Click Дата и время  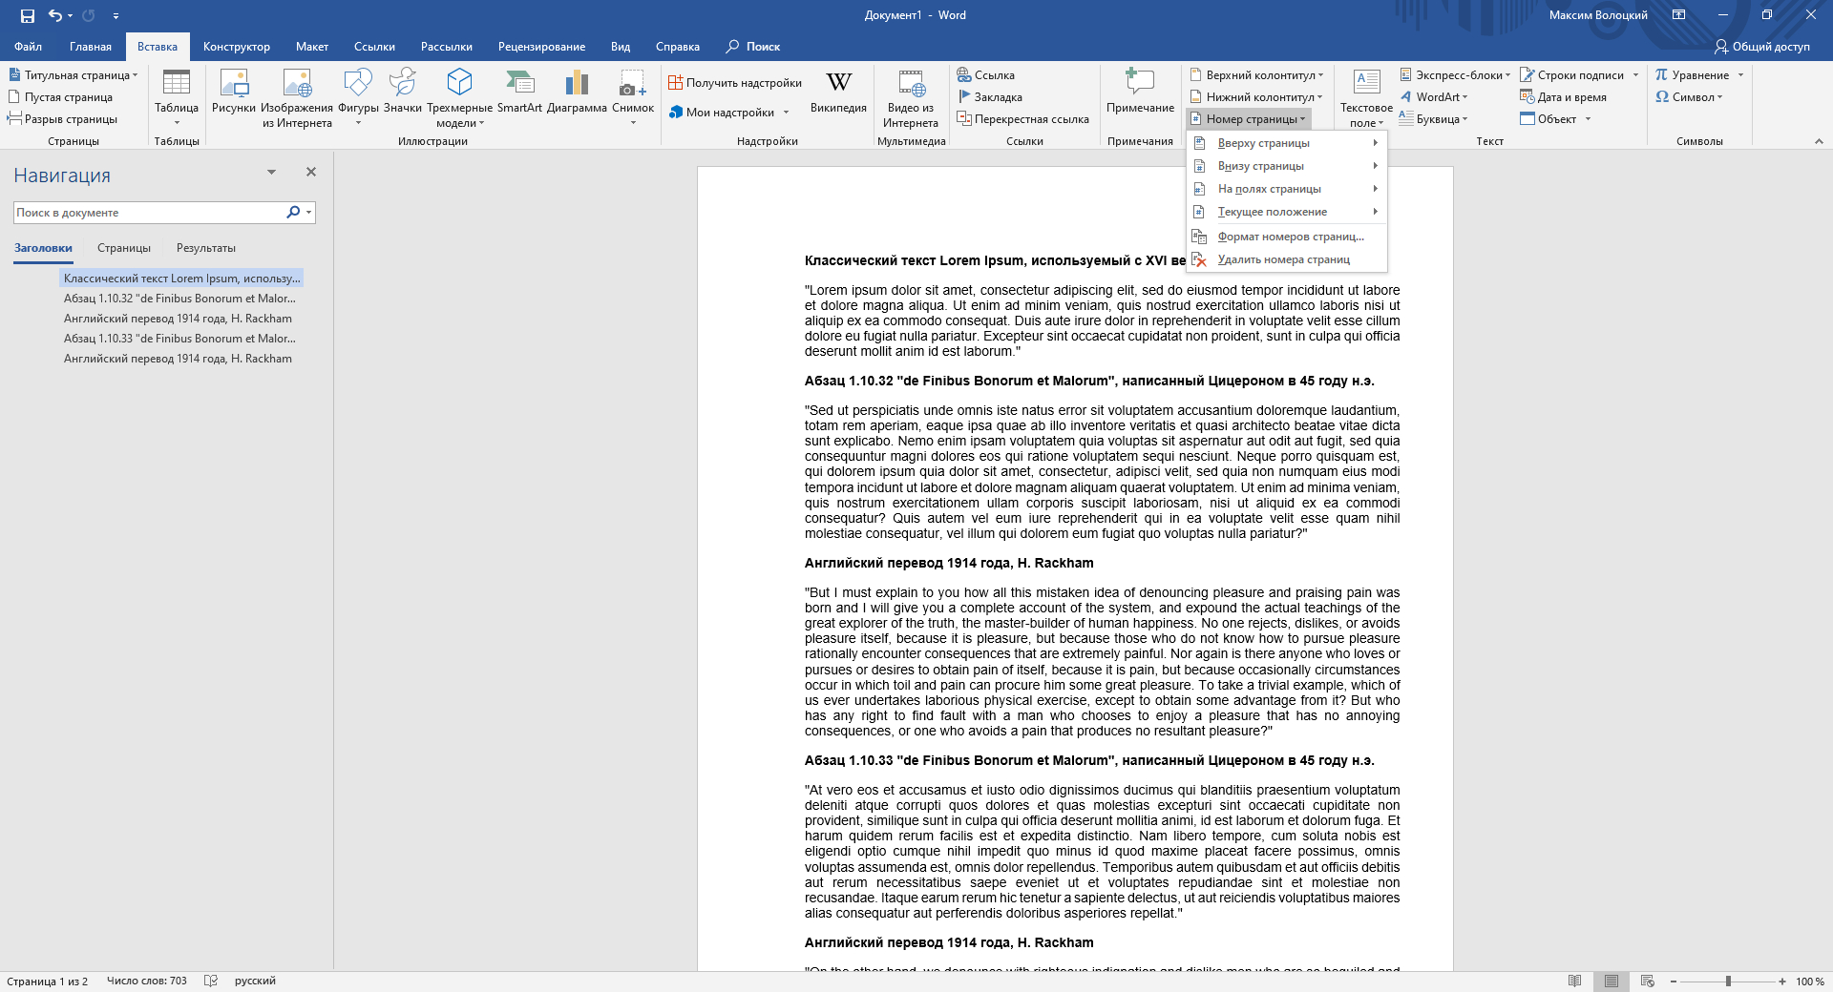1564,97
